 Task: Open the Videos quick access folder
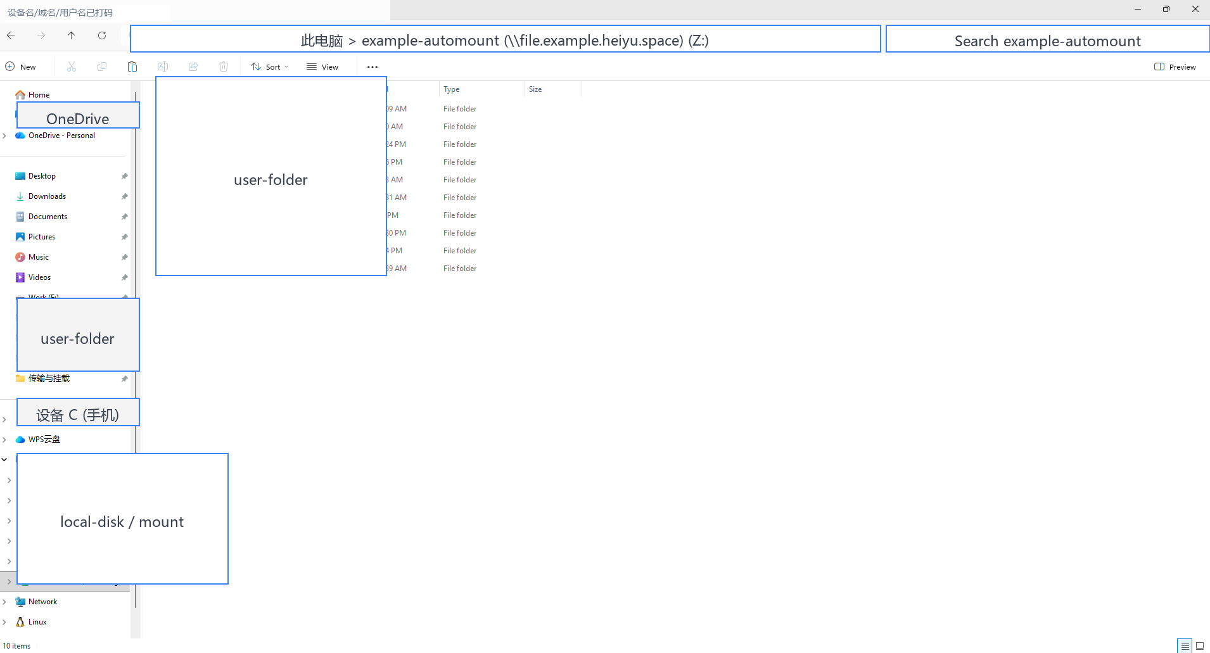(x=39, y=277)
